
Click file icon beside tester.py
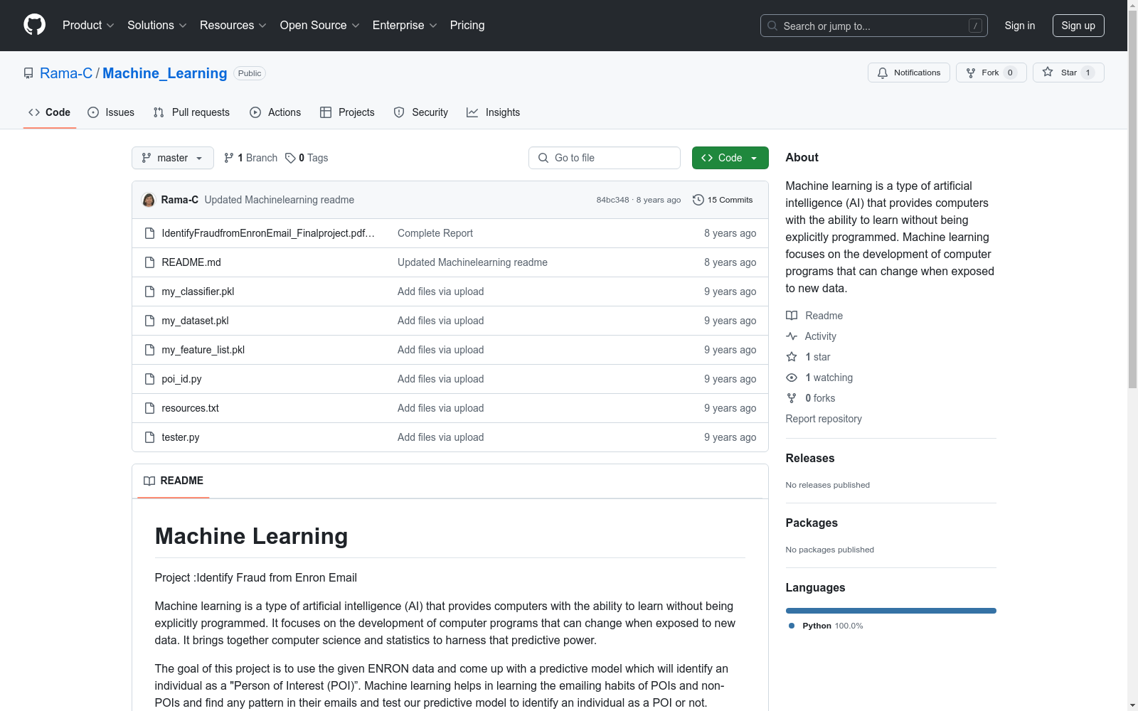(x=149, y=437)
